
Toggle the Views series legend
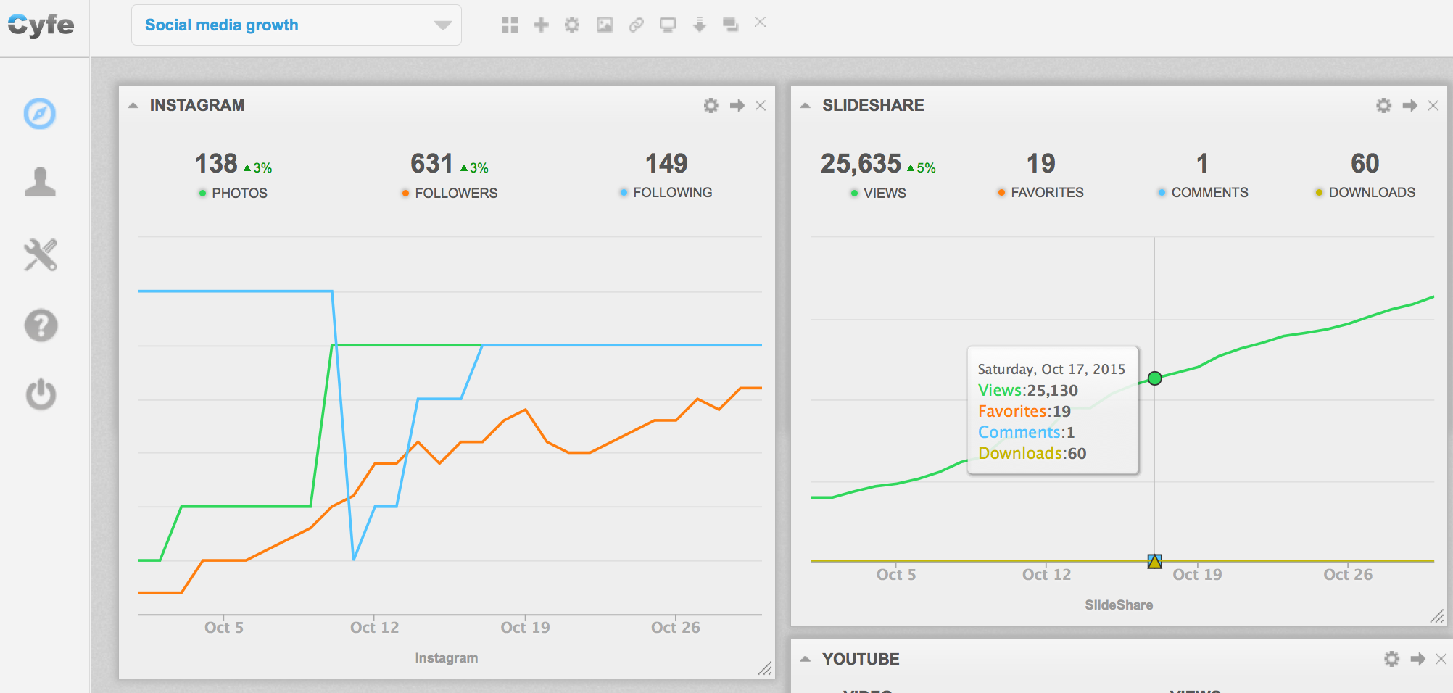[878, 193]
